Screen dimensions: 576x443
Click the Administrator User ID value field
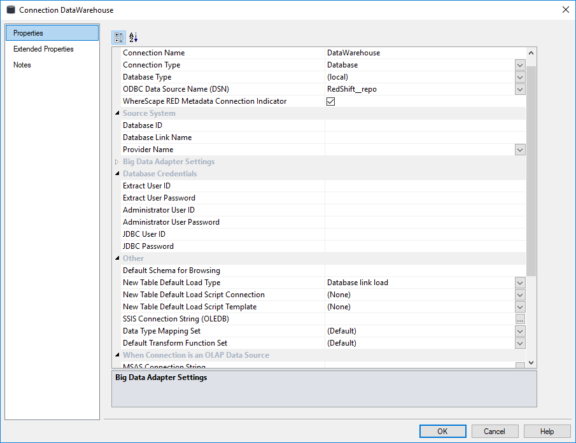pos(425,210)
